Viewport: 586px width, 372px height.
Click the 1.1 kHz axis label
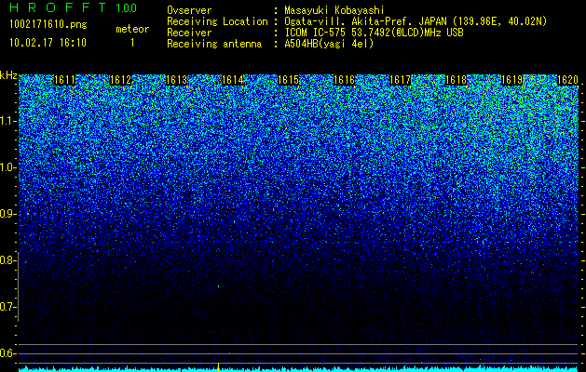pyautogui.click(x=7, y=121)
